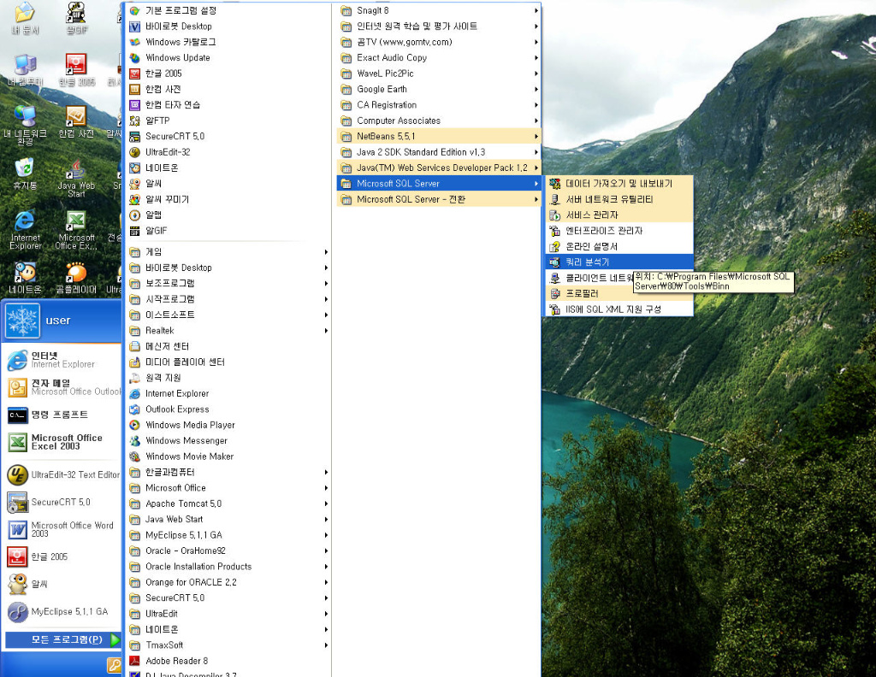Open Realtek folder

click(228, 331)
